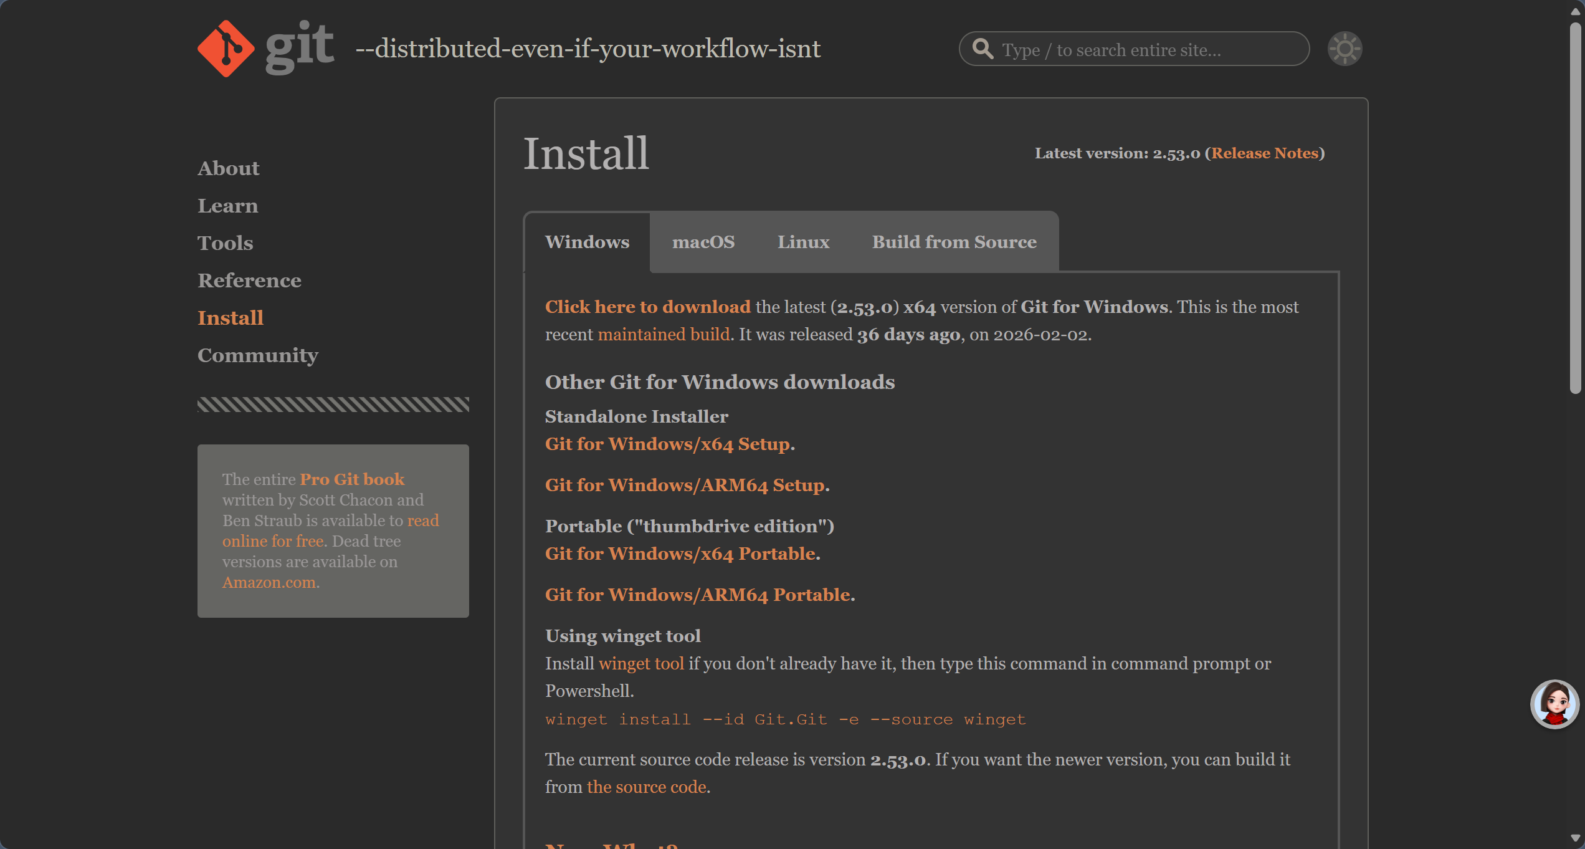This screenshot has width=1585, height=849.
Task: Go to the Community sidebar section
Action: (x=257, y=355)
